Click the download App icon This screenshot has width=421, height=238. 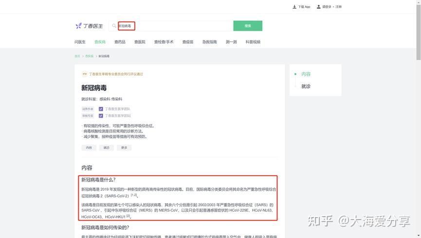[294, 7]
